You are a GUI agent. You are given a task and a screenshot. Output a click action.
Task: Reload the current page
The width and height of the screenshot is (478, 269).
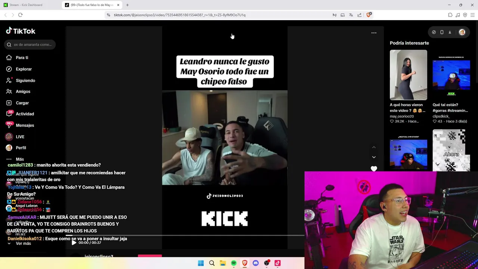(20, 15)
